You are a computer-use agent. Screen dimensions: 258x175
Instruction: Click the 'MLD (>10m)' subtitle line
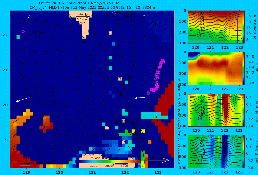tap(92, 7)
